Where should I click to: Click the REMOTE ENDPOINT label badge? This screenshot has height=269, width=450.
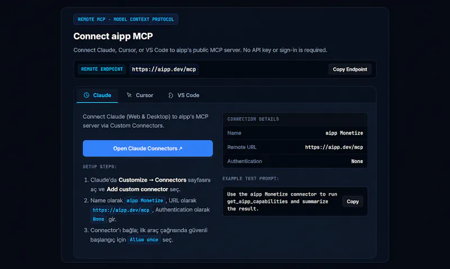(x=102, y=69)
